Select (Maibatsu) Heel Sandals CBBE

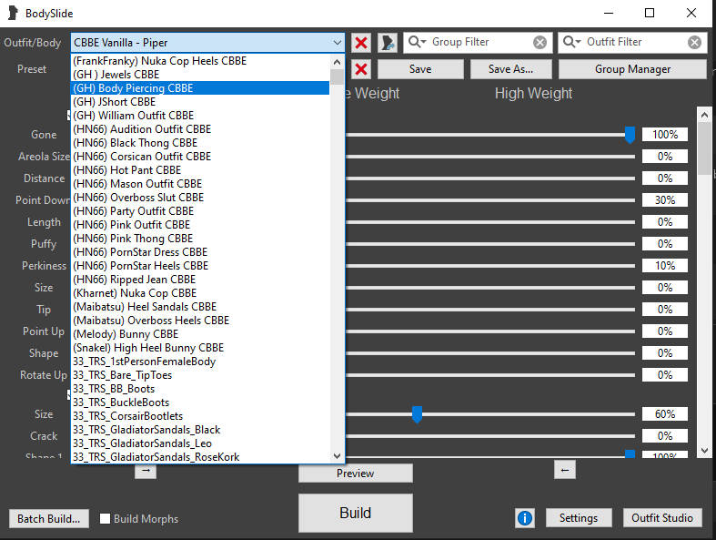[200, 307]
